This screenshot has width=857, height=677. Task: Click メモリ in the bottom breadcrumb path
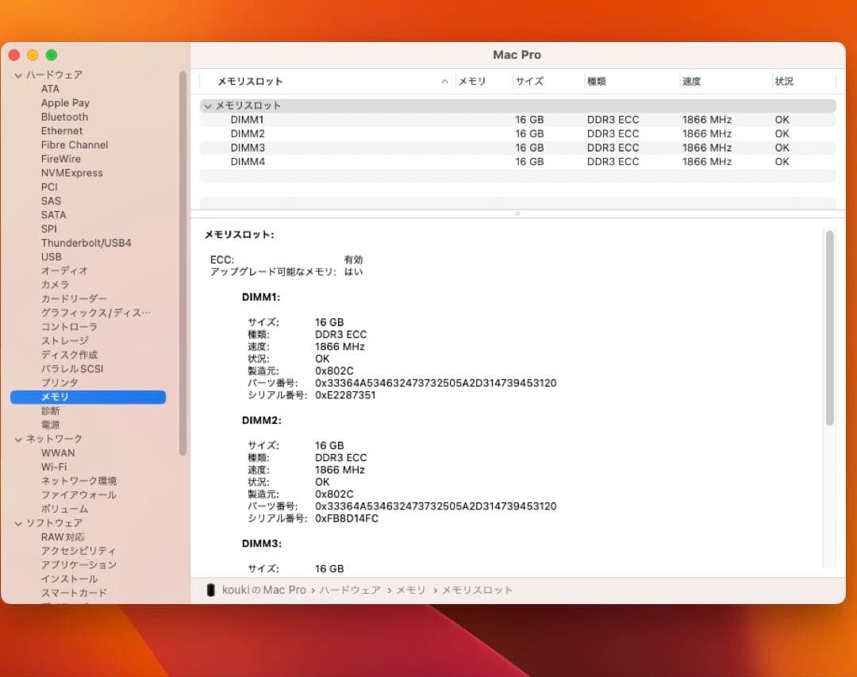(411, 590)
